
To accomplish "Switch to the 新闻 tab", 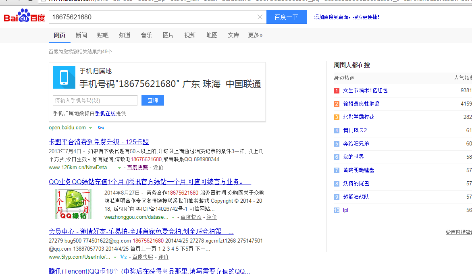I will pos(81,35).
